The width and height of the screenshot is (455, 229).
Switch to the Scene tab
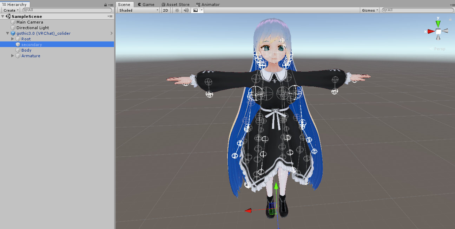click(x=124, y=5)
